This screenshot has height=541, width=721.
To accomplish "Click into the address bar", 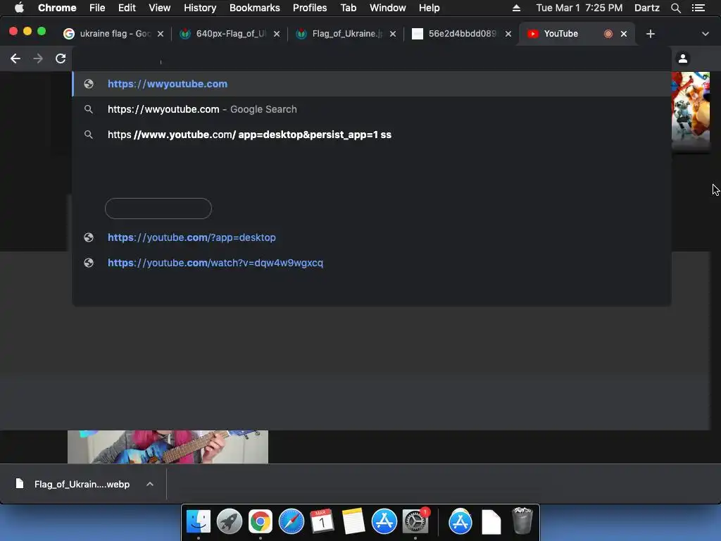I will point(372,58).
